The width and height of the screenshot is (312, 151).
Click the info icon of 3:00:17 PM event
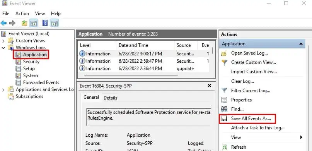pos(82,54)
